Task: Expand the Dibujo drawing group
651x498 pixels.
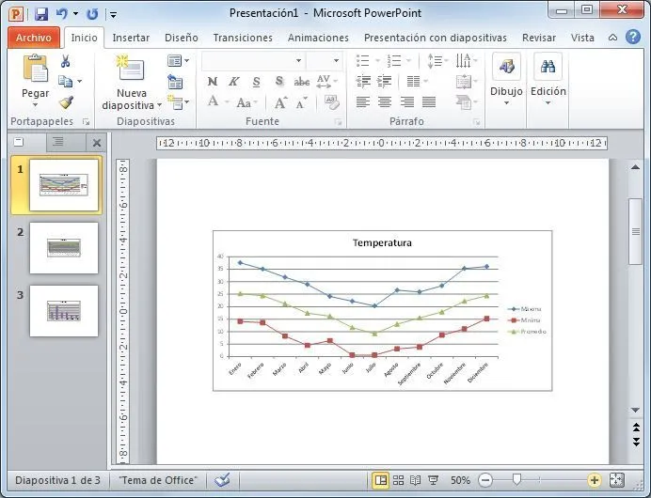Action: [506, 80]
